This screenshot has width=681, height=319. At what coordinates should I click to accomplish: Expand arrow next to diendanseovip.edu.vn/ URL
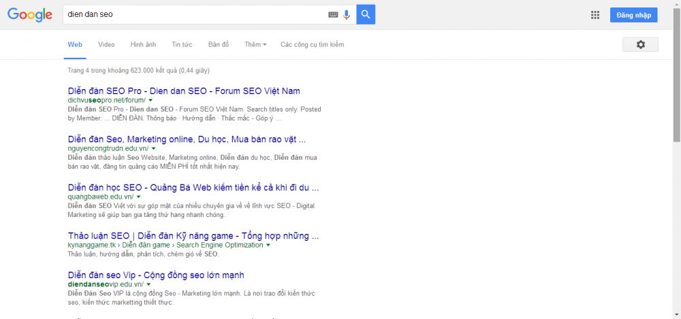(148, 285)
